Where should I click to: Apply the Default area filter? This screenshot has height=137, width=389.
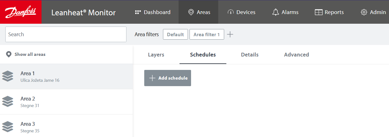pos(175,34)
